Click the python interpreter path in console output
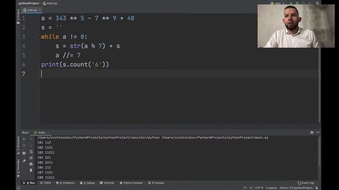The height and width of the screenshot is (190, 339). [99, 137]
